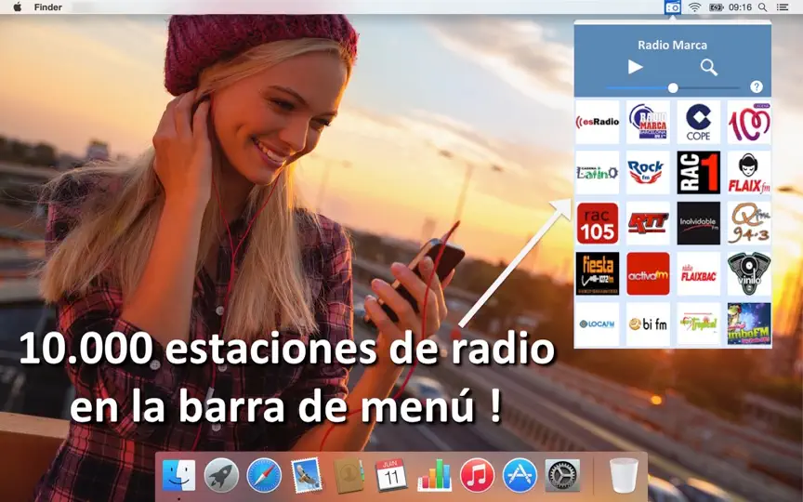Check the battery status icon
This screenshot has width=803, height=502.
716,7
